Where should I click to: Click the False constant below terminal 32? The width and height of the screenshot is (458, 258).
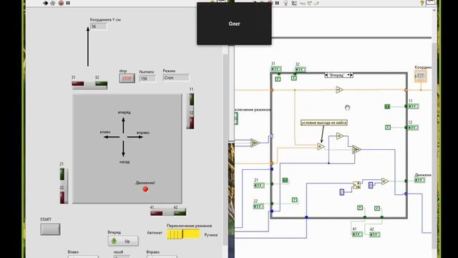click(294, 78)
